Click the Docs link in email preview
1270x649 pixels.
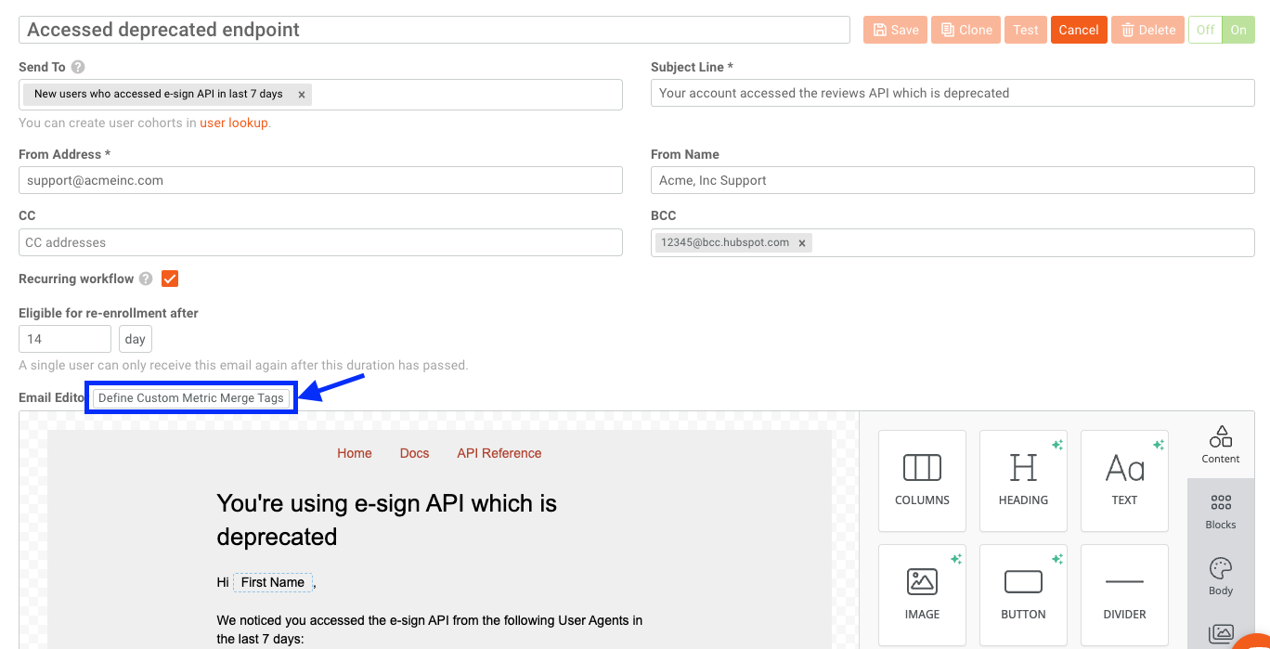coord(414,453)
